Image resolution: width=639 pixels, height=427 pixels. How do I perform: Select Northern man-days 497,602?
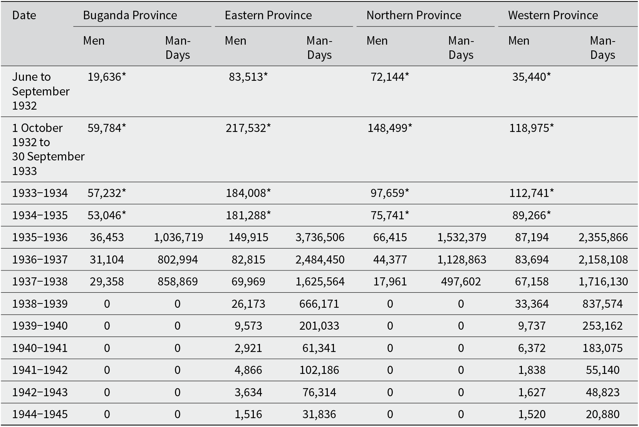click(x=461, y=282)
